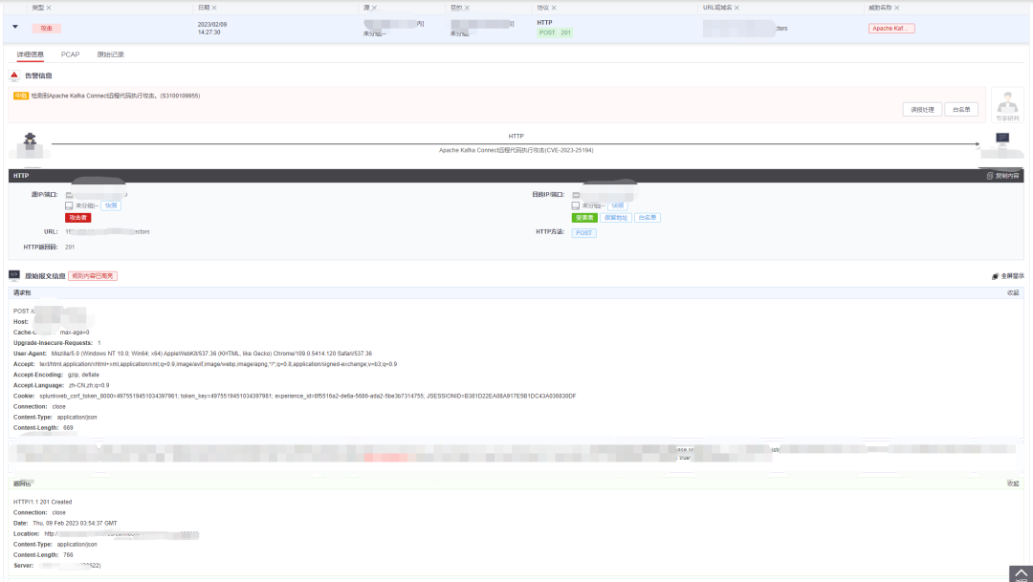This screenshot has width=1033, height=582.
Task: Click the green 受害者 label
Action: pos(584,218)
